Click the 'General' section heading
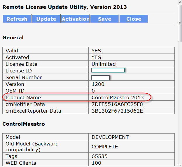This screenshot has width=182, height=167. pyautogui.click(x=13, y=38)
